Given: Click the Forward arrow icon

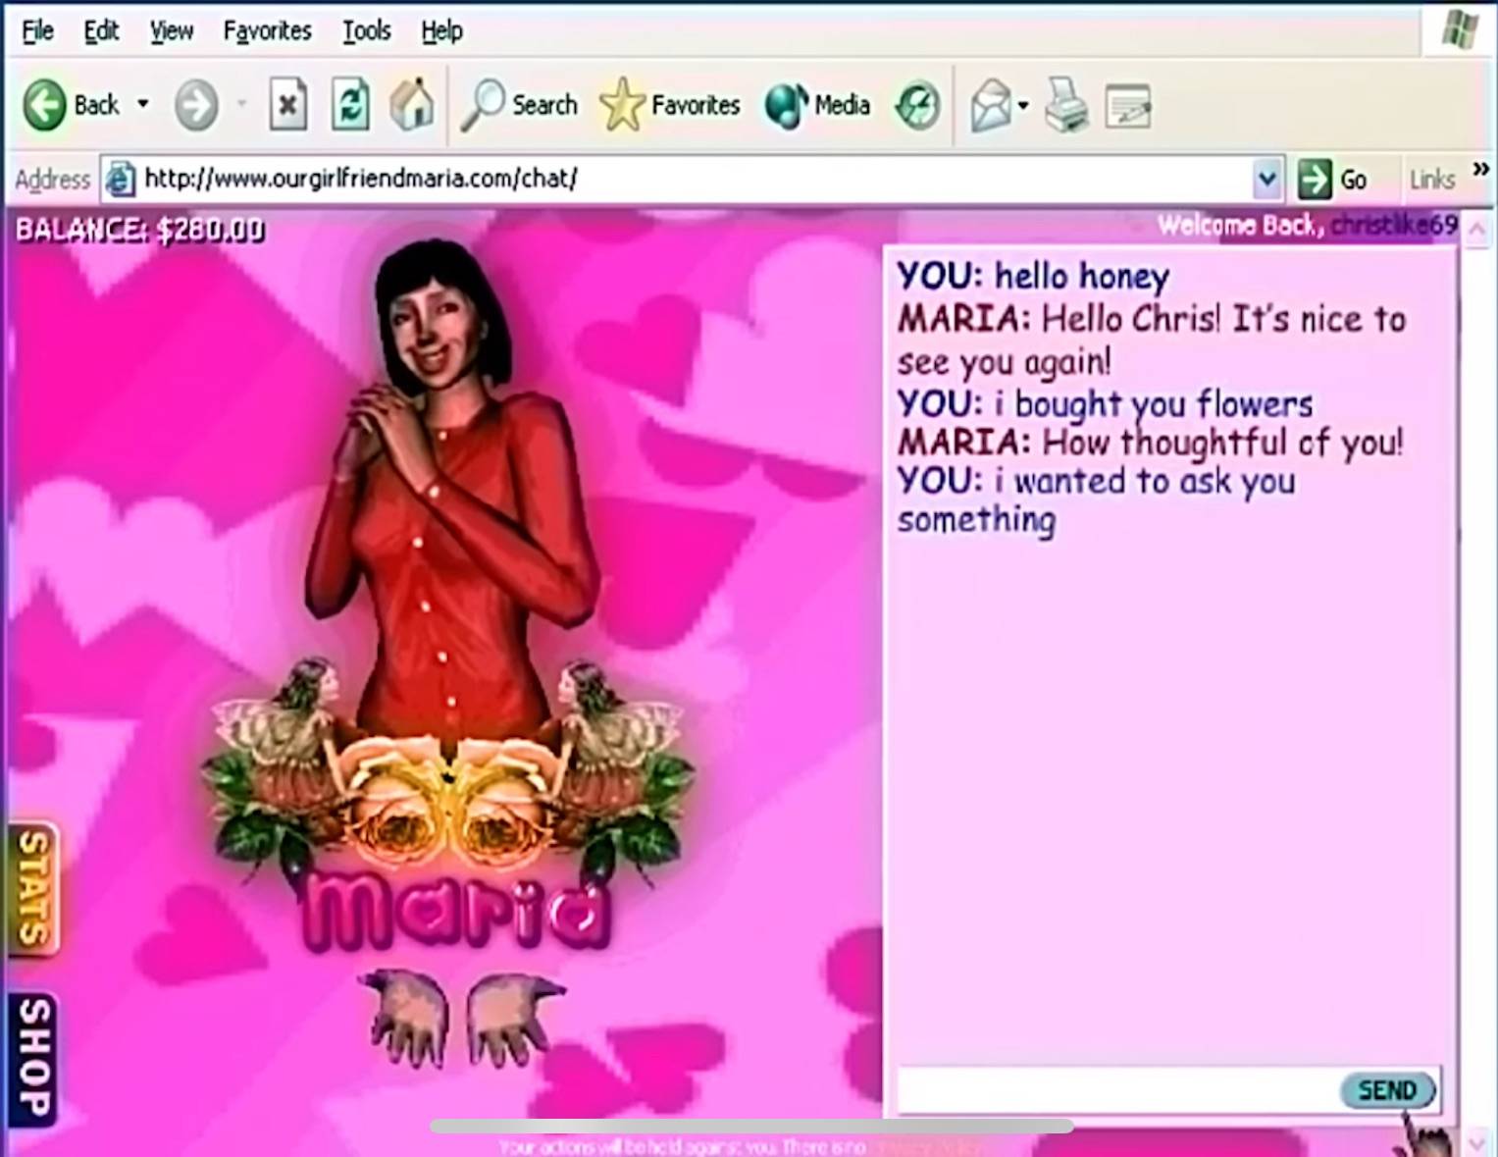Looking at the screenshot, I should click(x=196, y=105).
